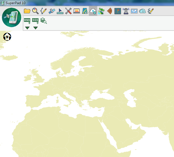The width and height of the screenshot is (174, 157).
Task: Expand dropdown arrow under WMS
Action: tap(27, 28)
